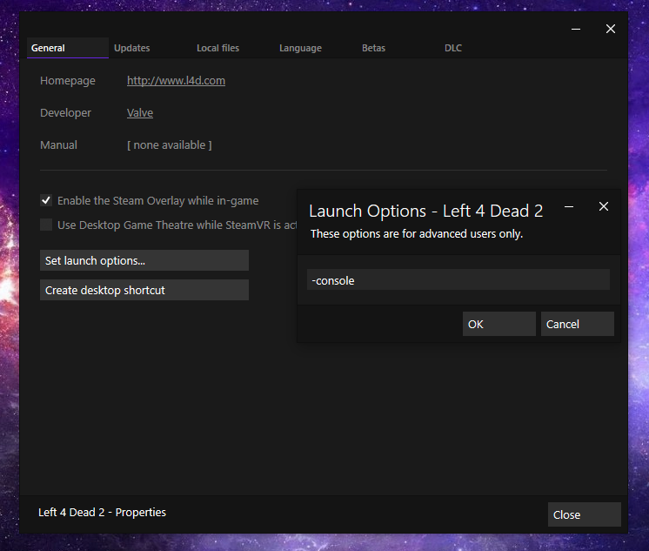The height and width of the screenshot is (551, 649).
Task: Open the Local files tab
Action: click(217, 48)
